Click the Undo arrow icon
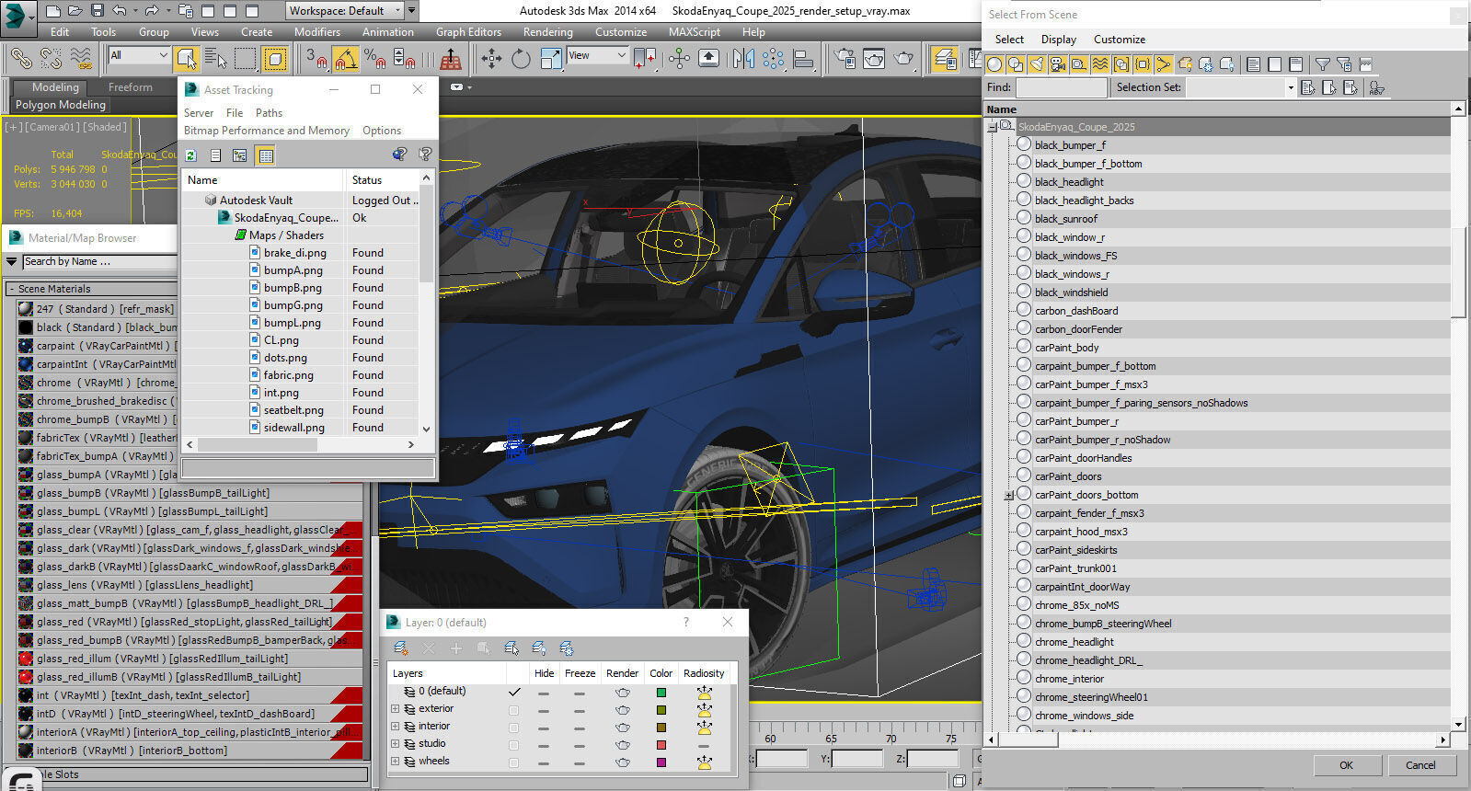 (x=120, y=11)
